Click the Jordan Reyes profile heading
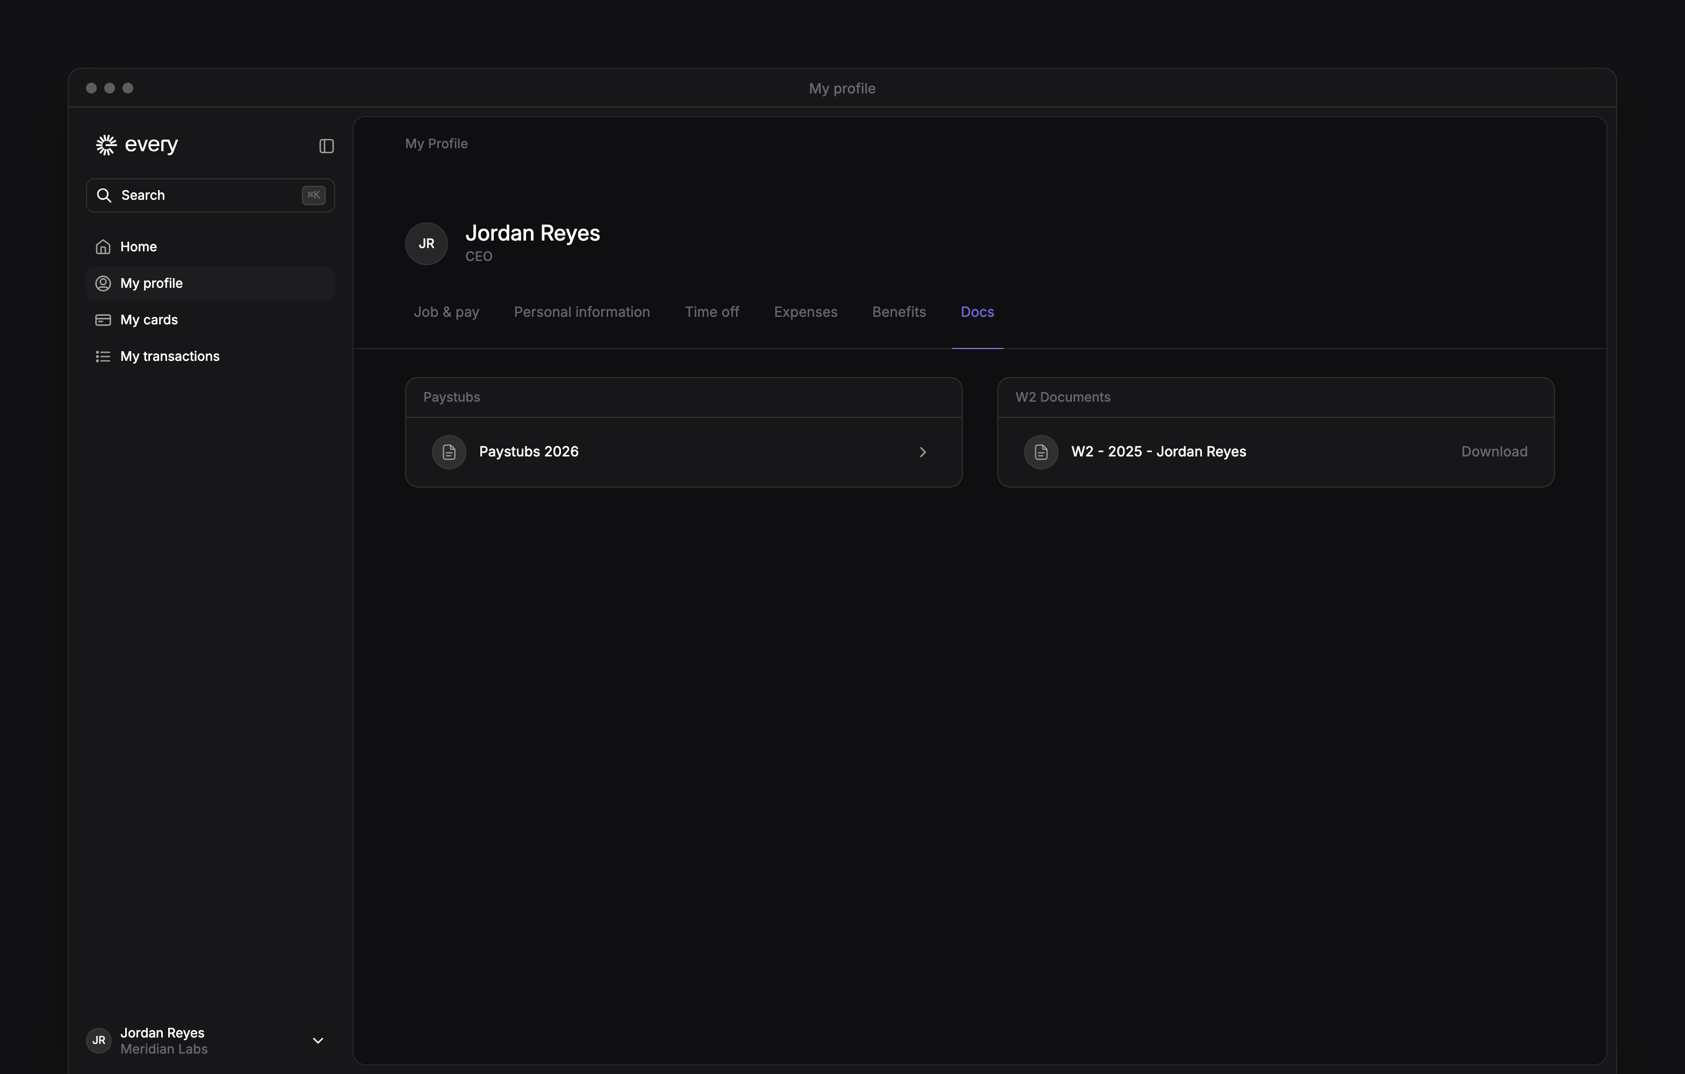Image resolution: width=1685 pixels, height=1074 pixels. (532, 233)
